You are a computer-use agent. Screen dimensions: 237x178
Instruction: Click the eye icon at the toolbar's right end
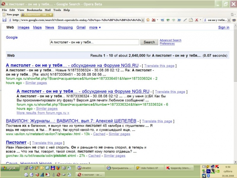(234, 20)
